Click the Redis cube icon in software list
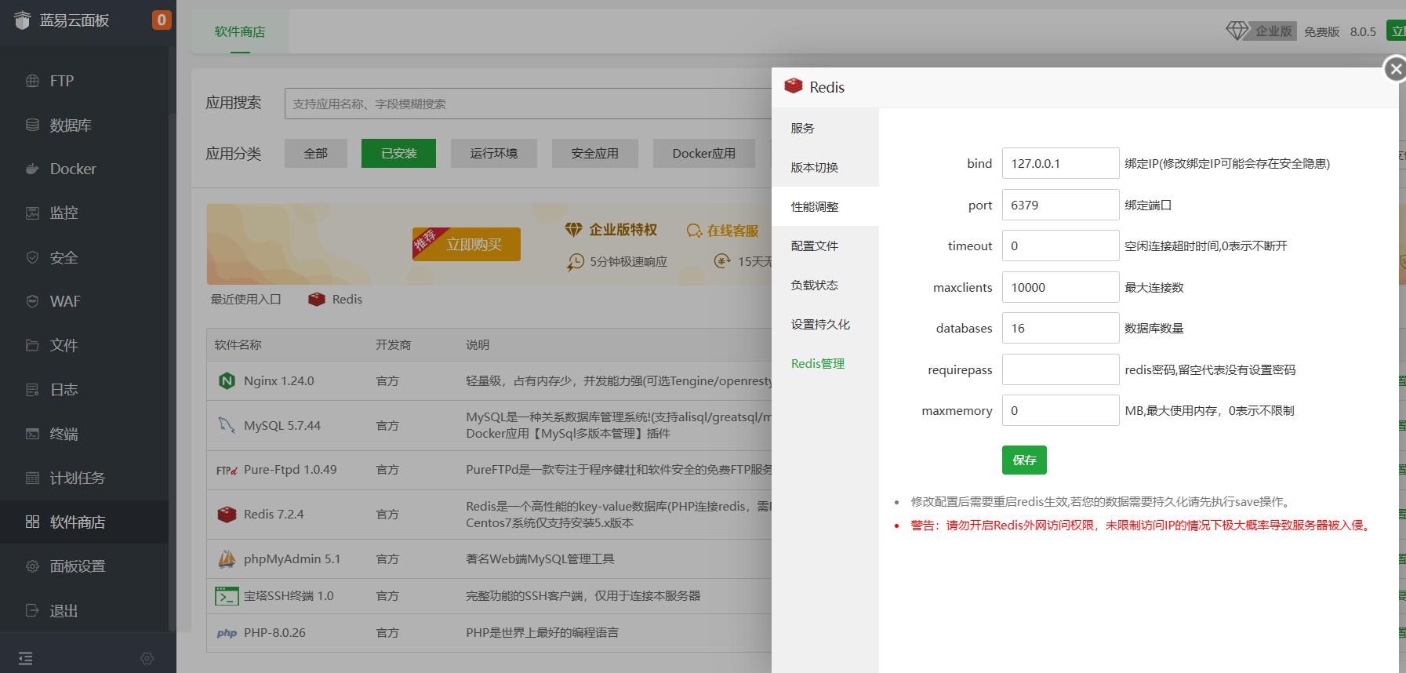Image resolution: width=1406 pixels, height=673 pixels. click(x=227, y=515)
